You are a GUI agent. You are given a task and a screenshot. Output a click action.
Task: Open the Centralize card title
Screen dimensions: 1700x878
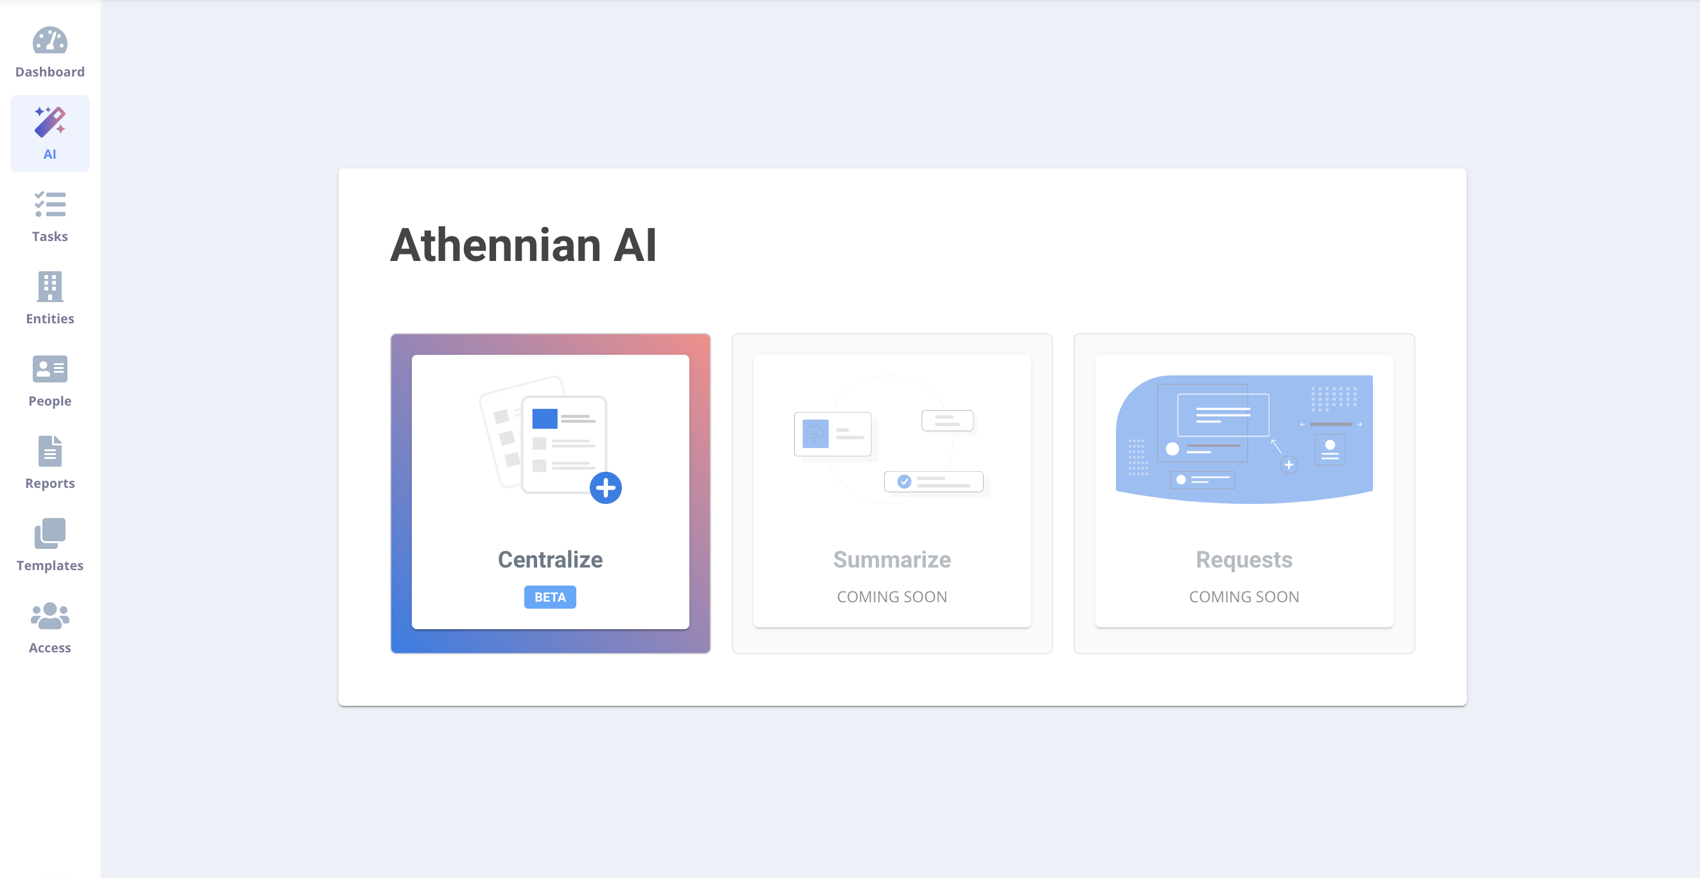pos(551,559)
